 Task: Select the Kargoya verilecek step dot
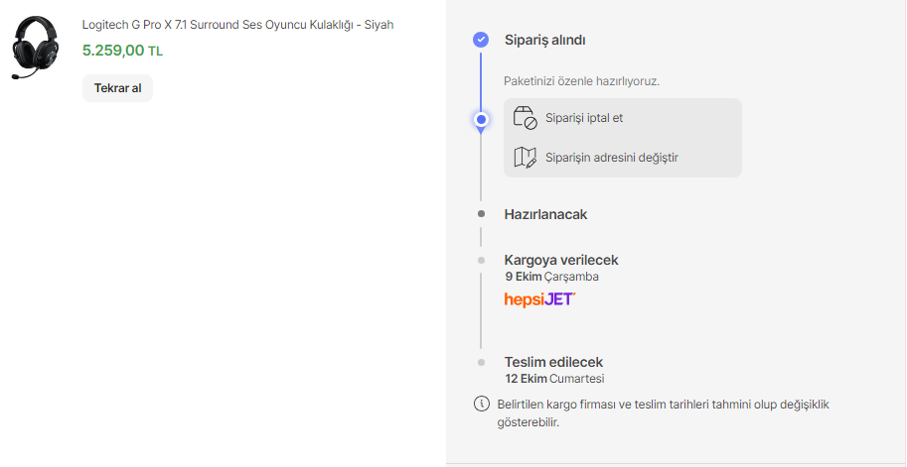coord(481,260)
